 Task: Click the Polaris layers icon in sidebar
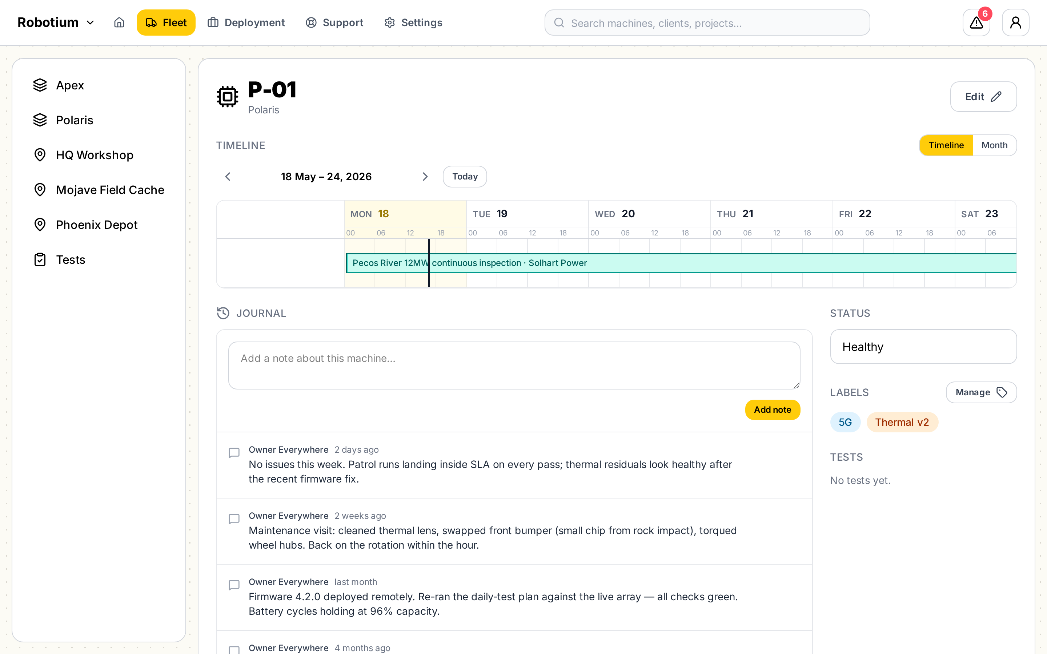40,120
